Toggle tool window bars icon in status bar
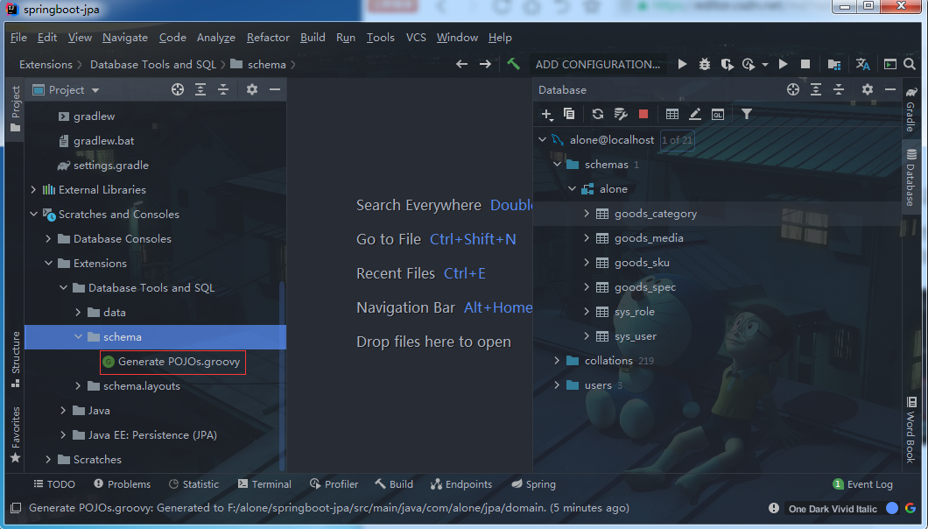This screenshot has width=928, height=529. (16, 508)
